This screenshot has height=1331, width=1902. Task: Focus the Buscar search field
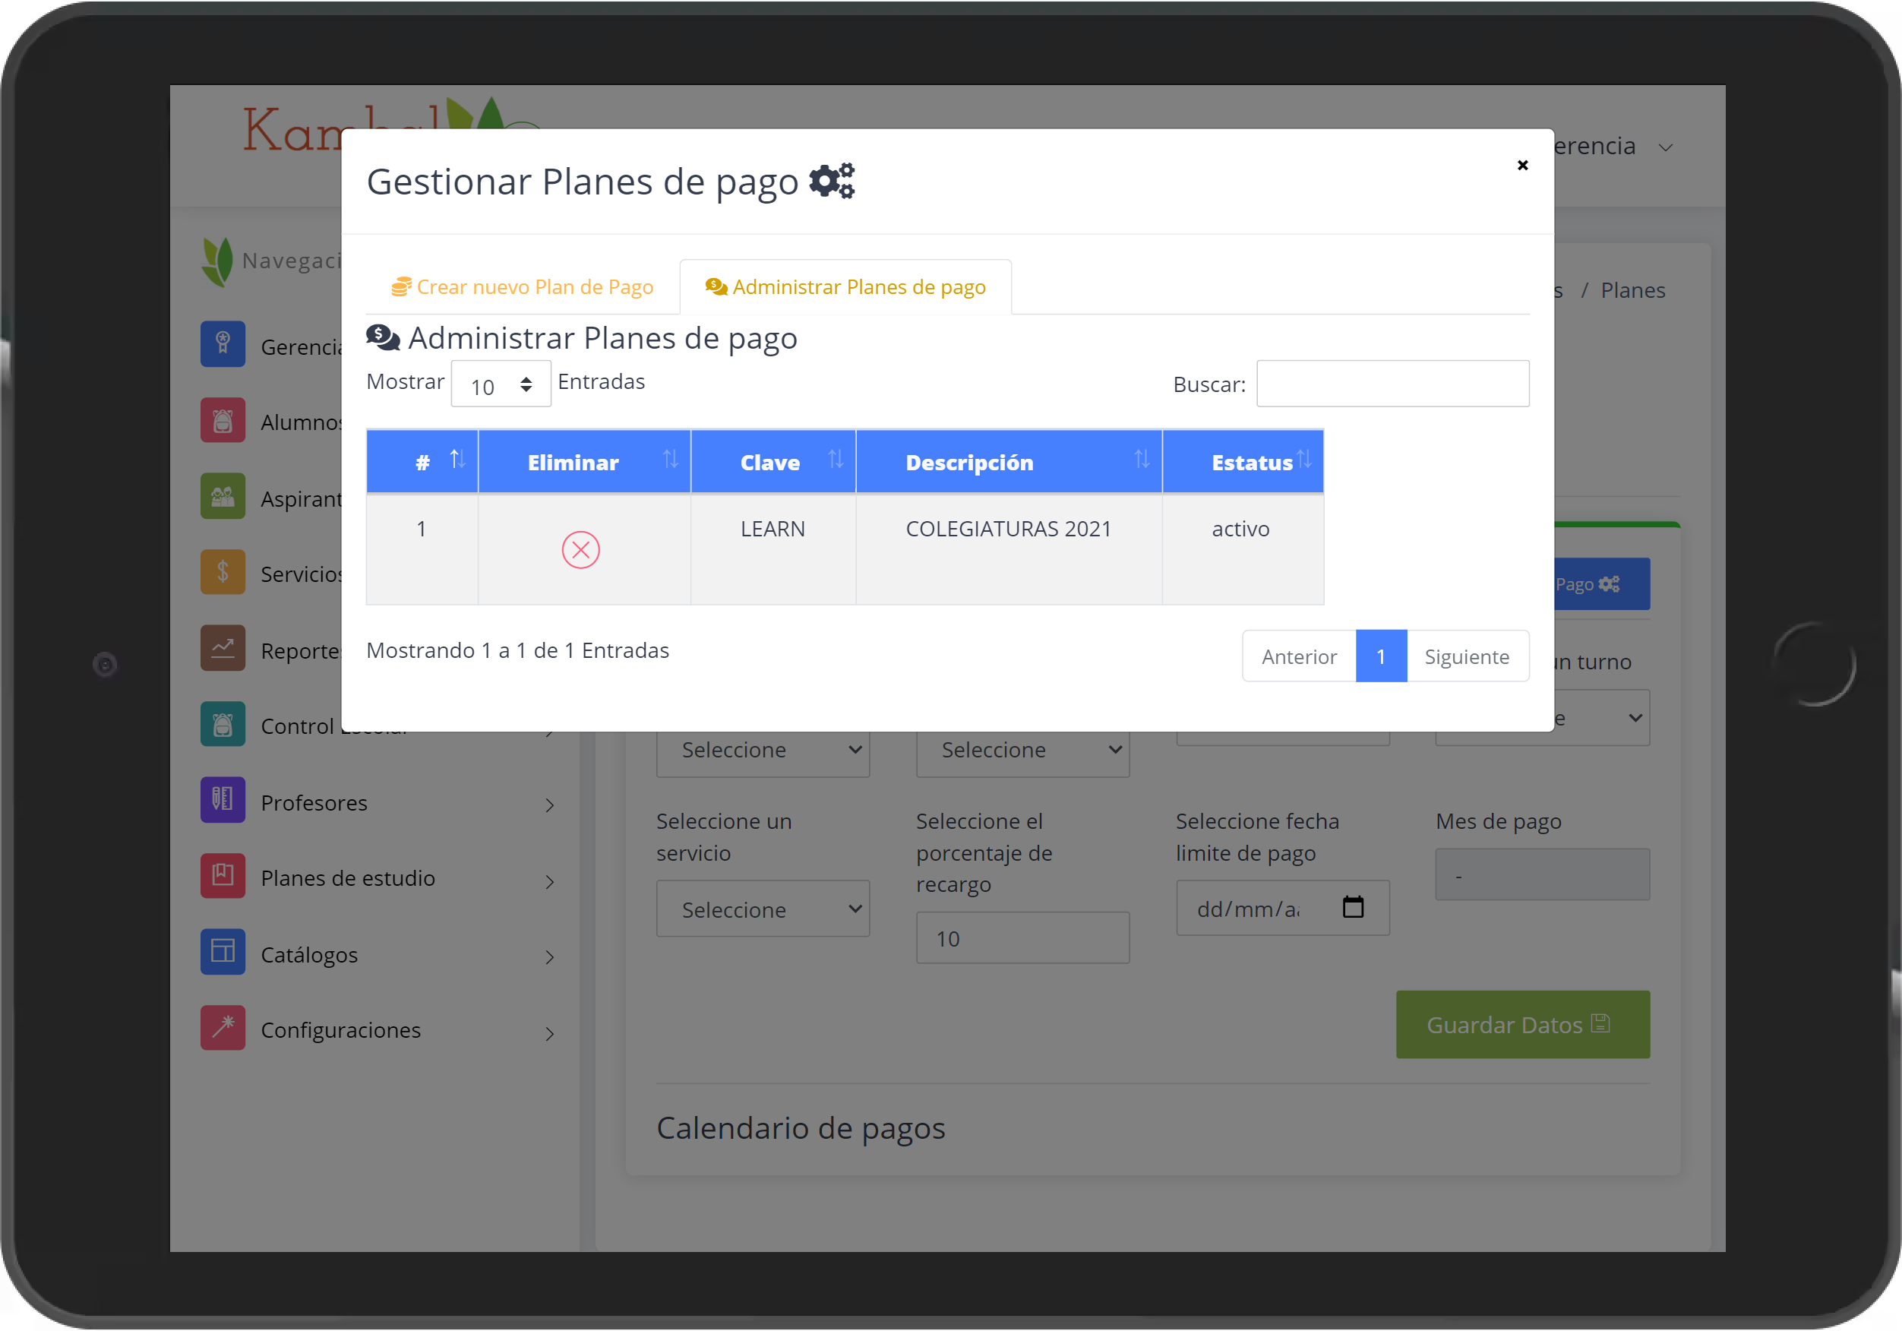[x=1392, y=384]
